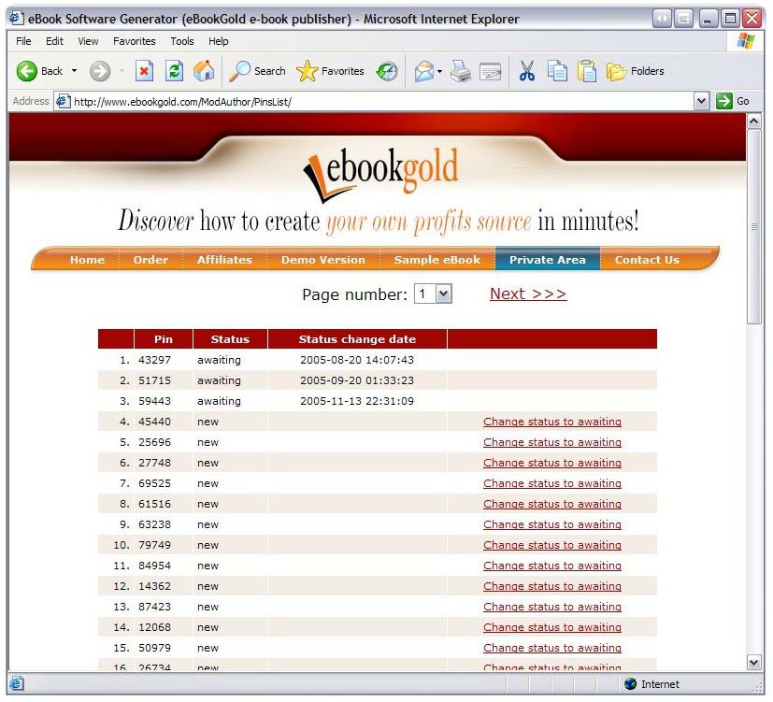Paste using the clipboard icon
The image size is (773, 702).
tap(587, 71)
